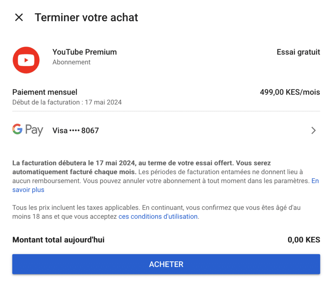This screenshot has width=333, height=287.
Task: Click the bold billing notice paragraph
Action: tap(141, 167)
